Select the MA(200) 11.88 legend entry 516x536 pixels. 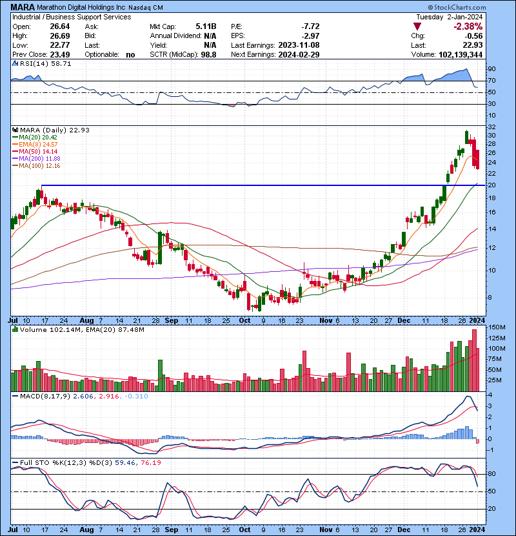click(36, 159)
